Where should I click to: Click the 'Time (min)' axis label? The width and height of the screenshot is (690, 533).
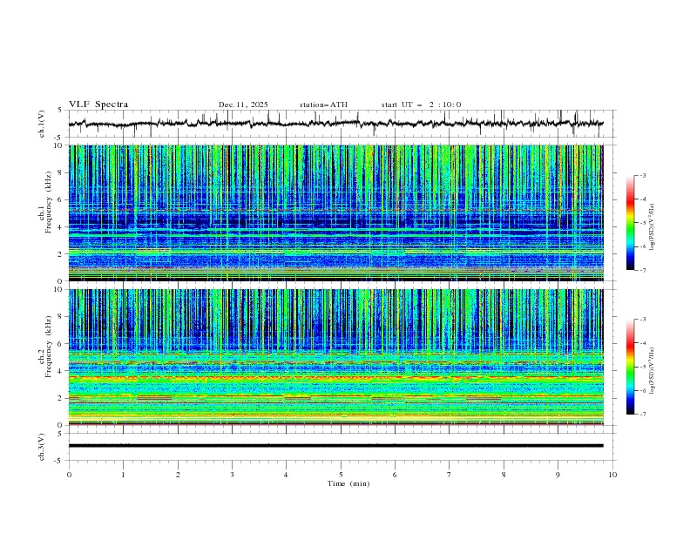click(348, 483)
